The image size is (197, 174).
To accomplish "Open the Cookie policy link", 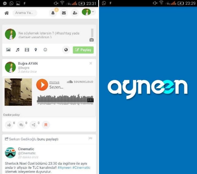I will click(12, 115).
